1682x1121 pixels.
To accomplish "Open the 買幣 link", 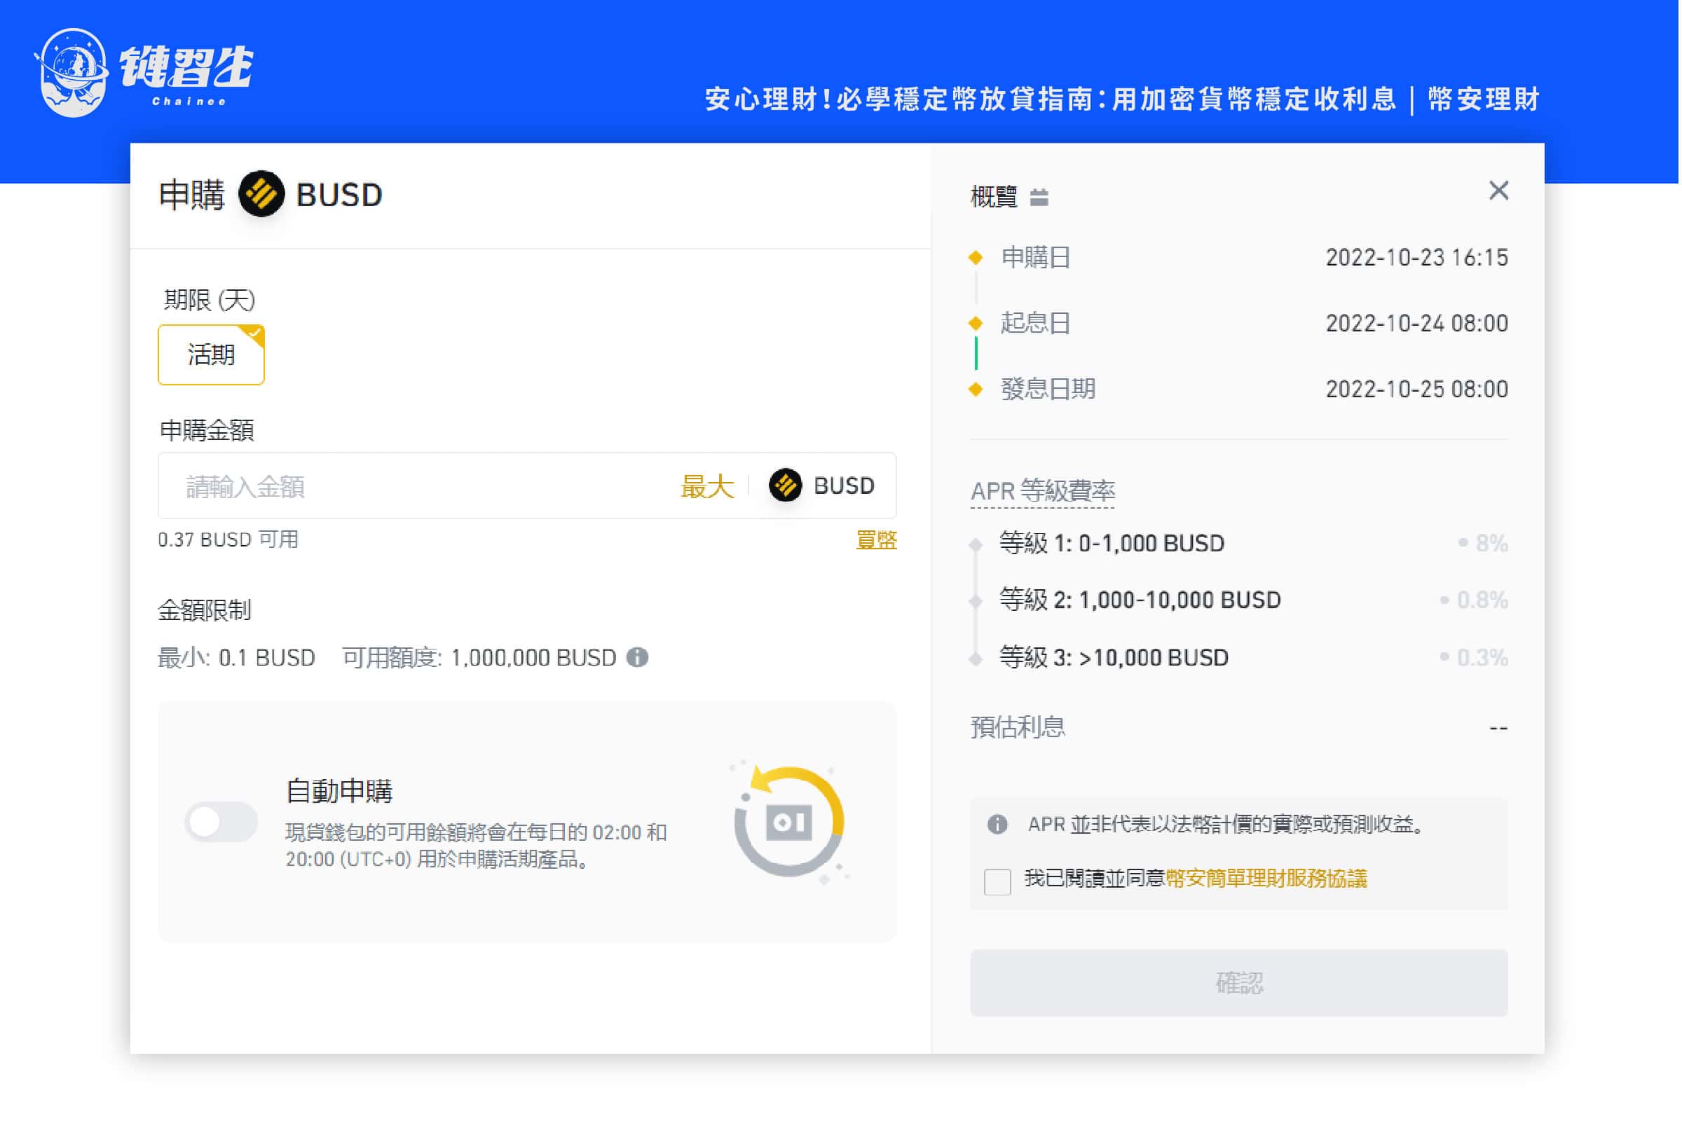I will [x=878, y=540].
